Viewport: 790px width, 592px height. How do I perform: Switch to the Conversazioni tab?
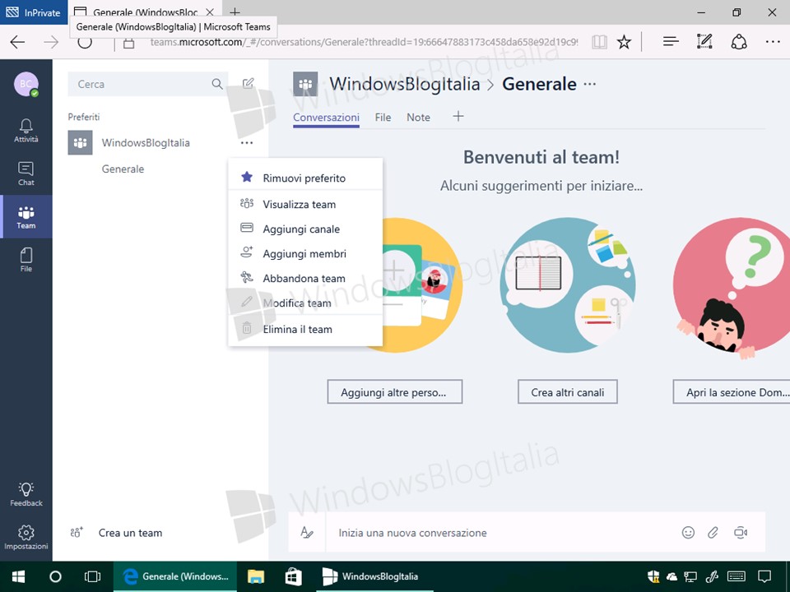[326, 118]
